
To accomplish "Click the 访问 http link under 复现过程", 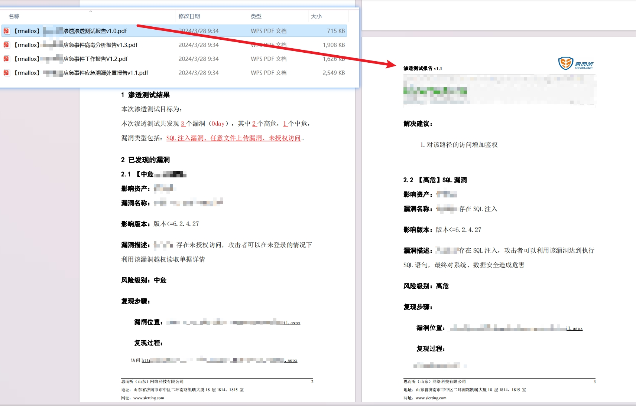I will [219, 360].
